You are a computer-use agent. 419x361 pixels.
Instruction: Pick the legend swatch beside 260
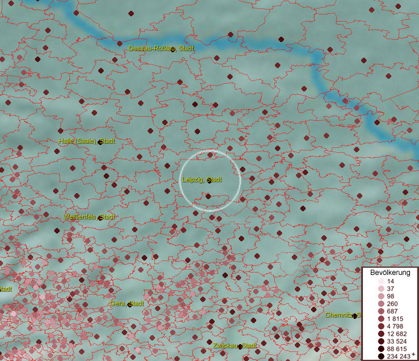(381, 304)
